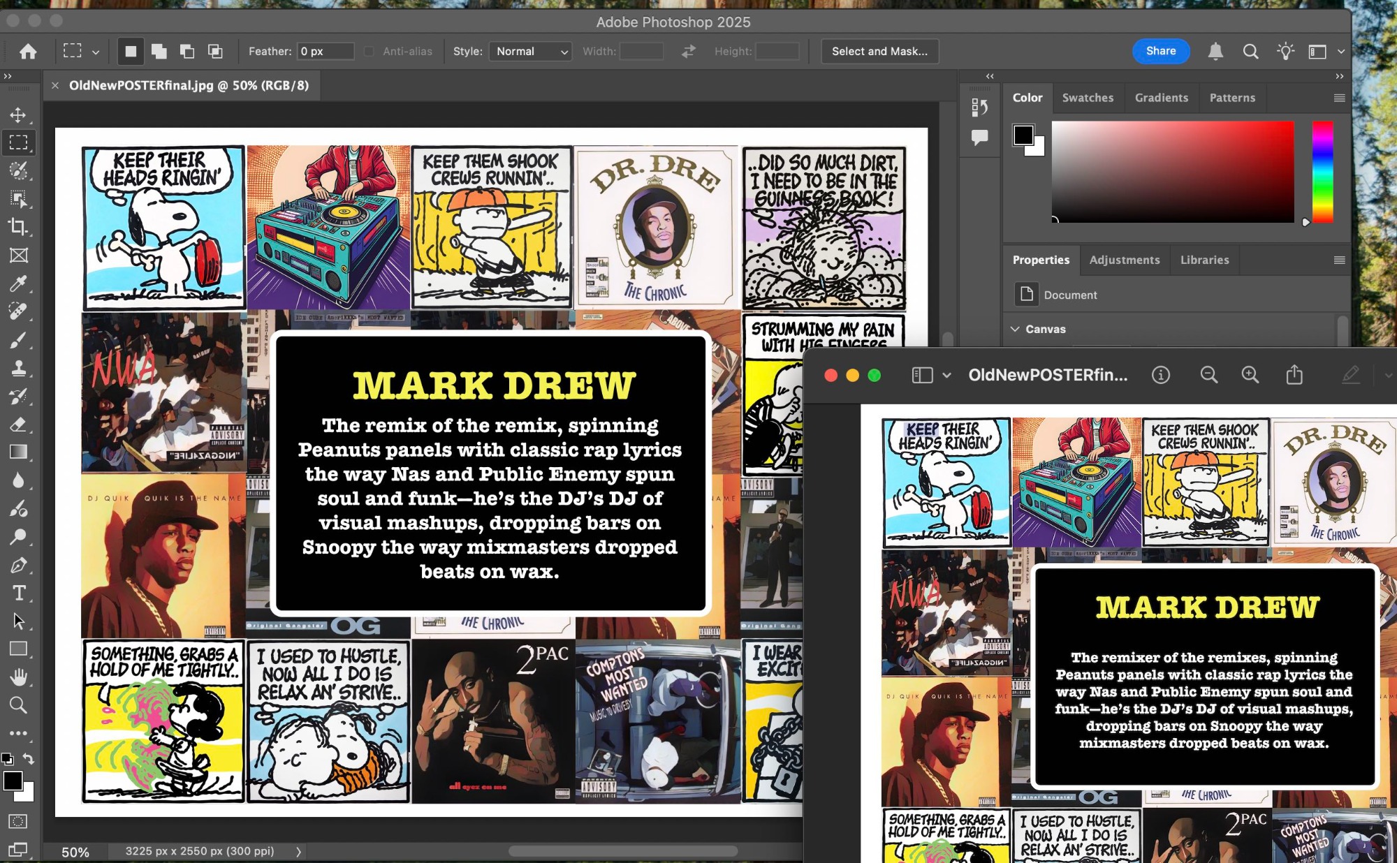Open marquee tool preset picker dropdown
The width and height of the screenshot is (1397, 863).
coord(96,52)
